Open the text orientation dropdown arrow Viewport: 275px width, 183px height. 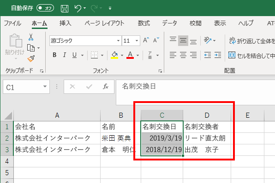click(214, 40)
